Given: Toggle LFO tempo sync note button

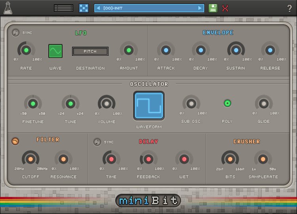Looking at the screenshot, I should pos(15,32).
